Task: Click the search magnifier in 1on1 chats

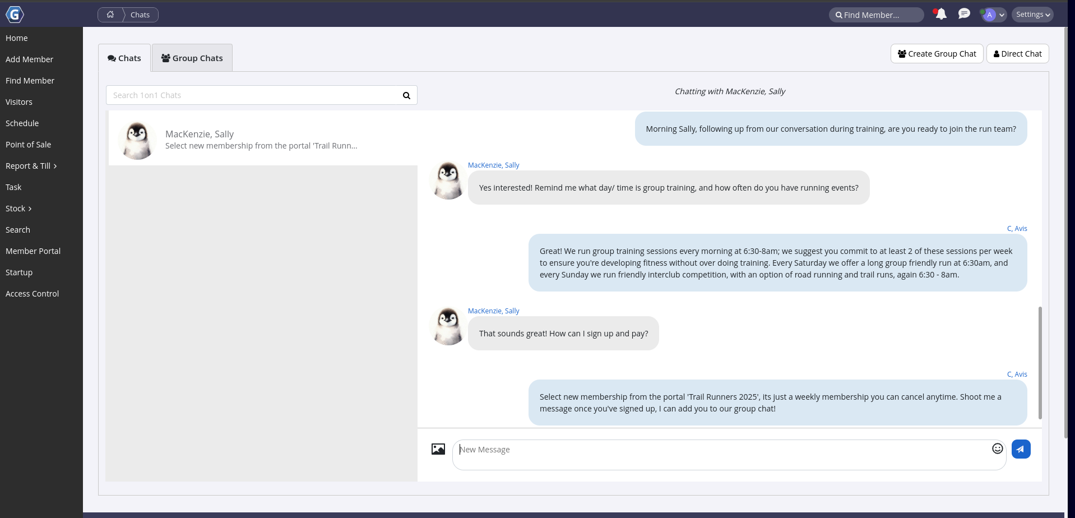Action: [x=406, y=95]
